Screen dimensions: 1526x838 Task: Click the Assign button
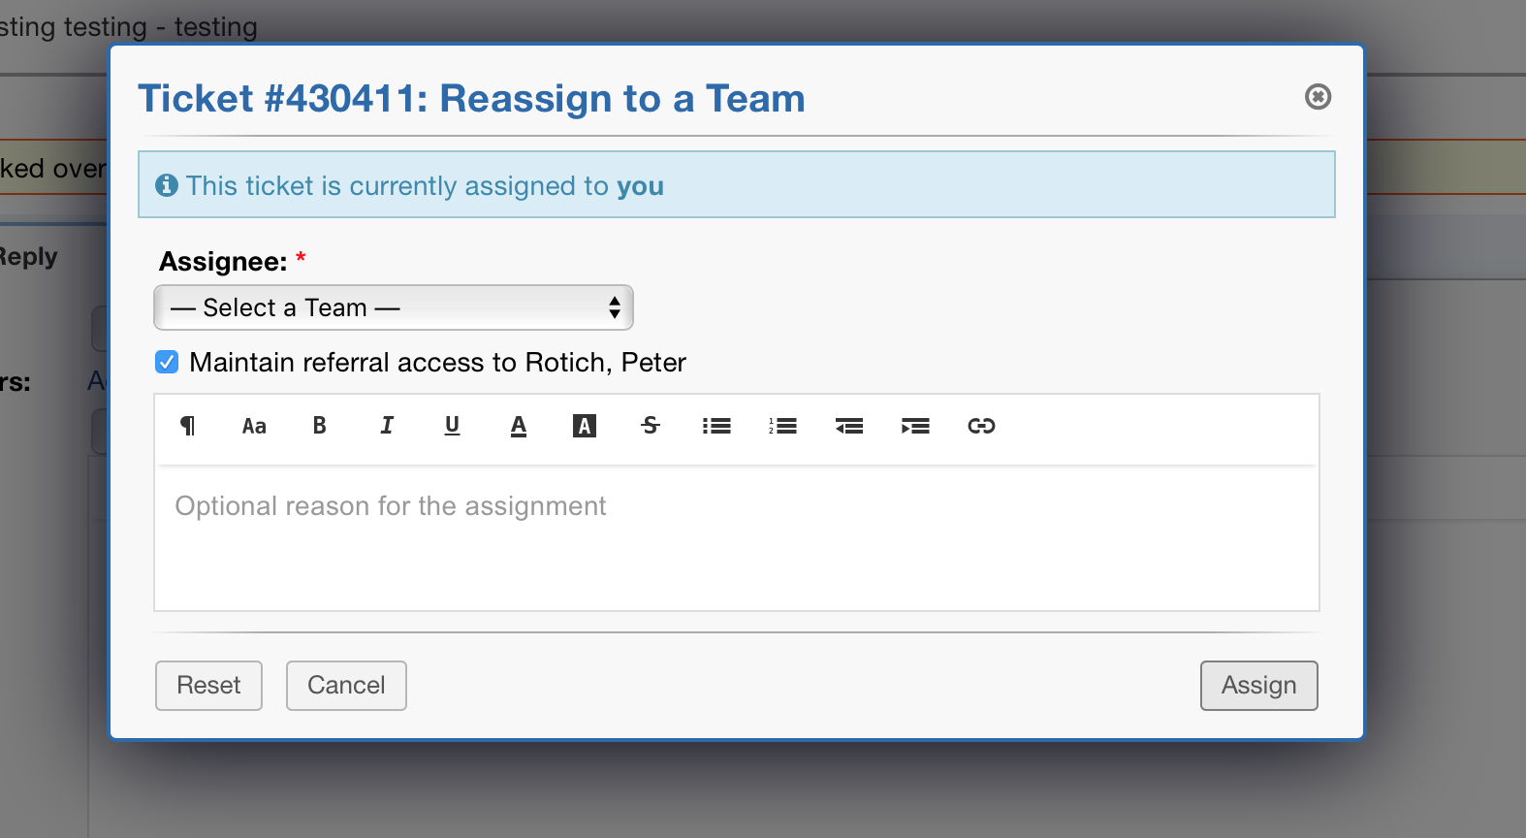(1258, 686)
